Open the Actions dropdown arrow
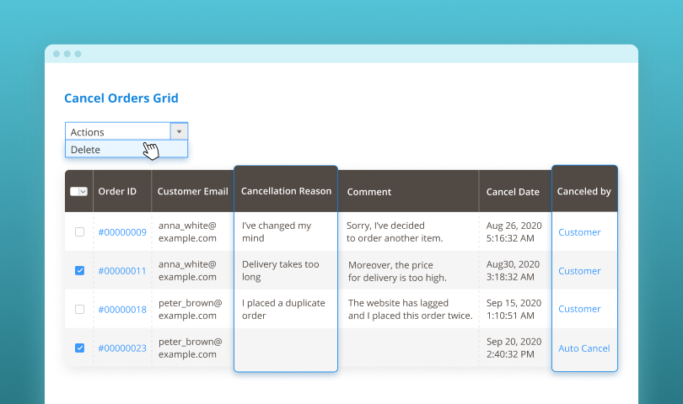 tap(179, 131)
